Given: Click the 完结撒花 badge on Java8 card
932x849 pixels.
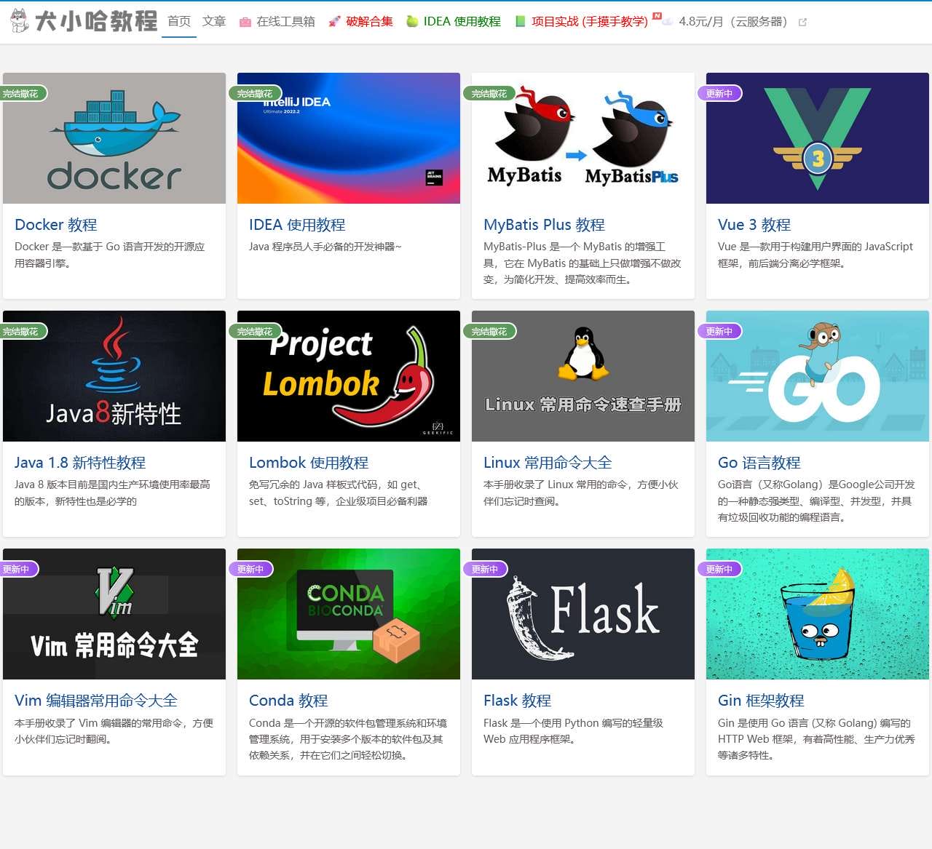Looking at the screenshot, I should (23, 331).
